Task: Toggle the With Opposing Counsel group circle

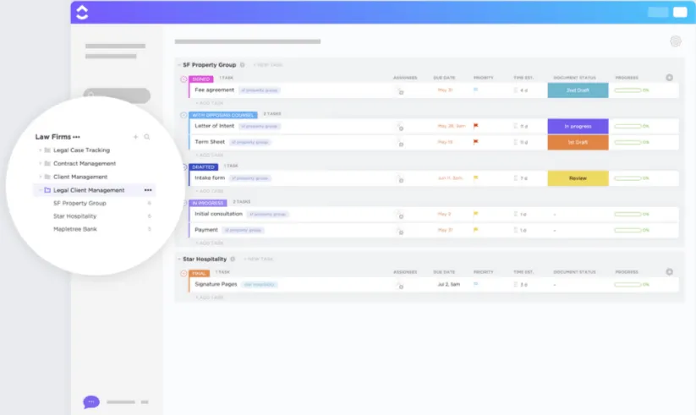Action: (184, 115)
